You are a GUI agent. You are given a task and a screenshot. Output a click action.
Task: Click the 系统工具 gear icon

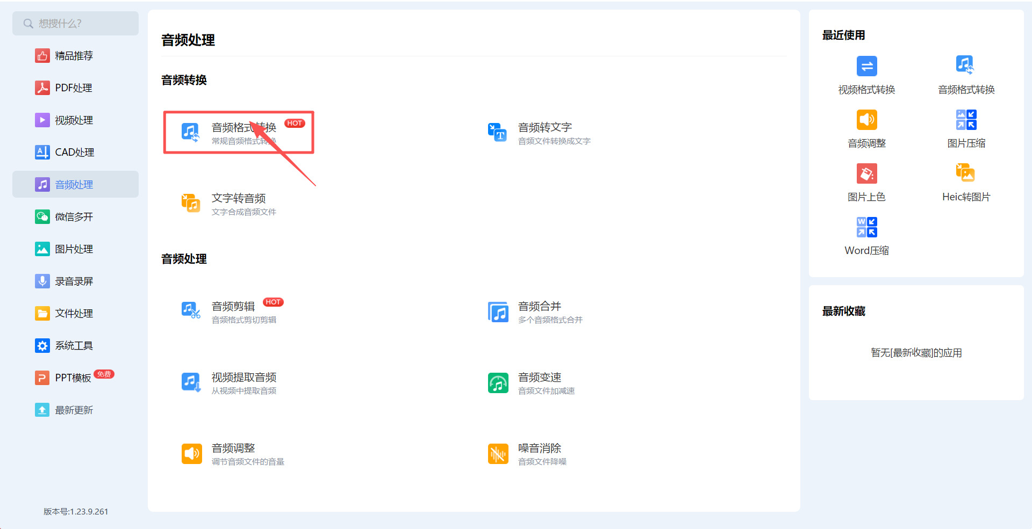tap(42, 346)
